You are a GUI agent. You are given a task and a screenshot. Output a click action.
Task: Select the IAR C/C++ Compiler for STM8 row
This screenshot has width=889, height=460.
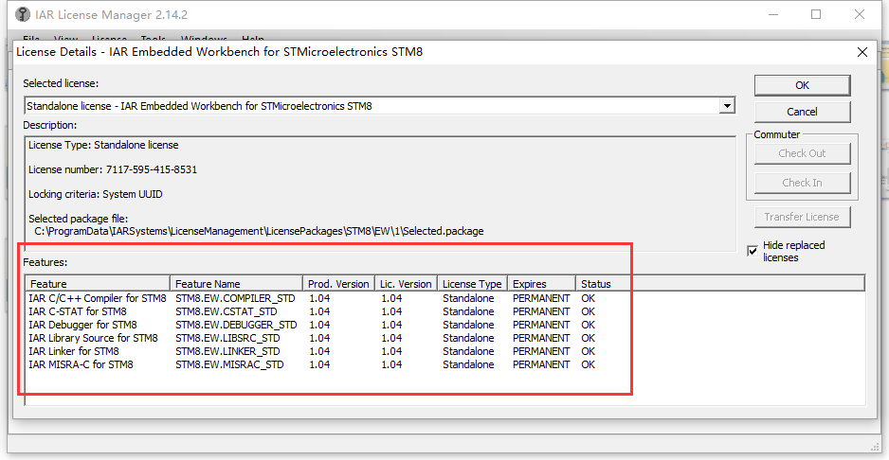coord(445,298)
